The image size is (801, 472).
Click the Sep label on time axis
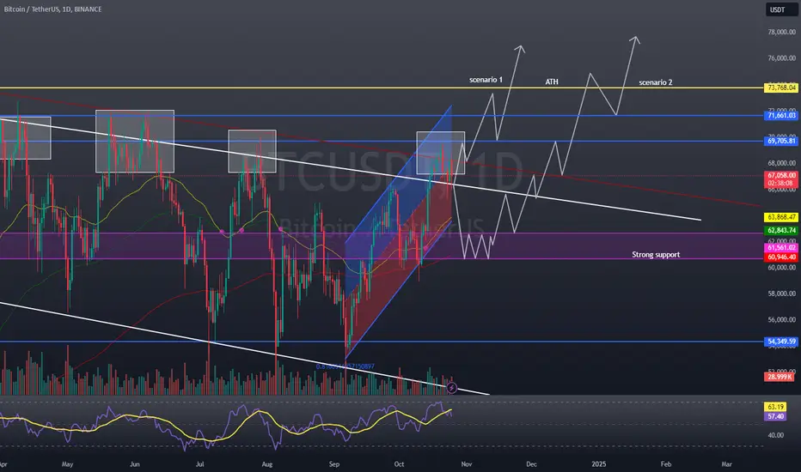[334, 464]
